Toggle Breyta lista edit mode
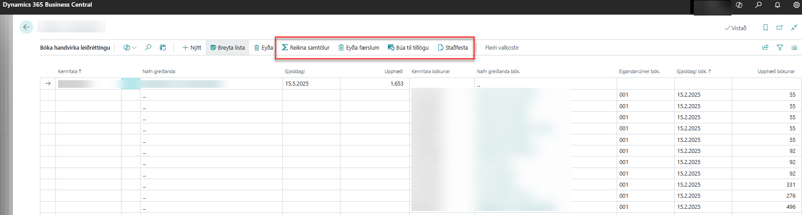 tap(227, 47)
